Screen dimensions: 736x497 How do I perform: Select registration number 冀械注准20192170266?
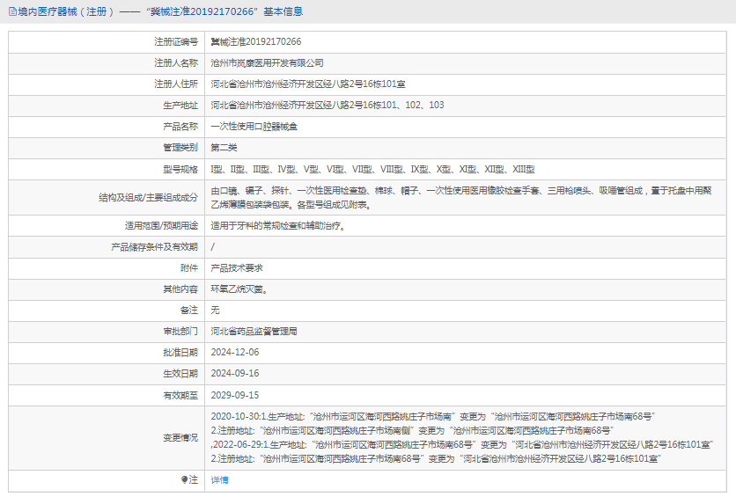click(x=256, y=41)
